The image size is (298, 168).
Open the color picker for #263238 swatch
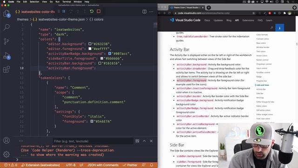[x=90, y=44]
